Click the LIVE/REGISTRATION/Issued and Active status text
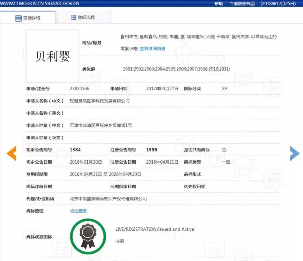 (x=154, y=229)
